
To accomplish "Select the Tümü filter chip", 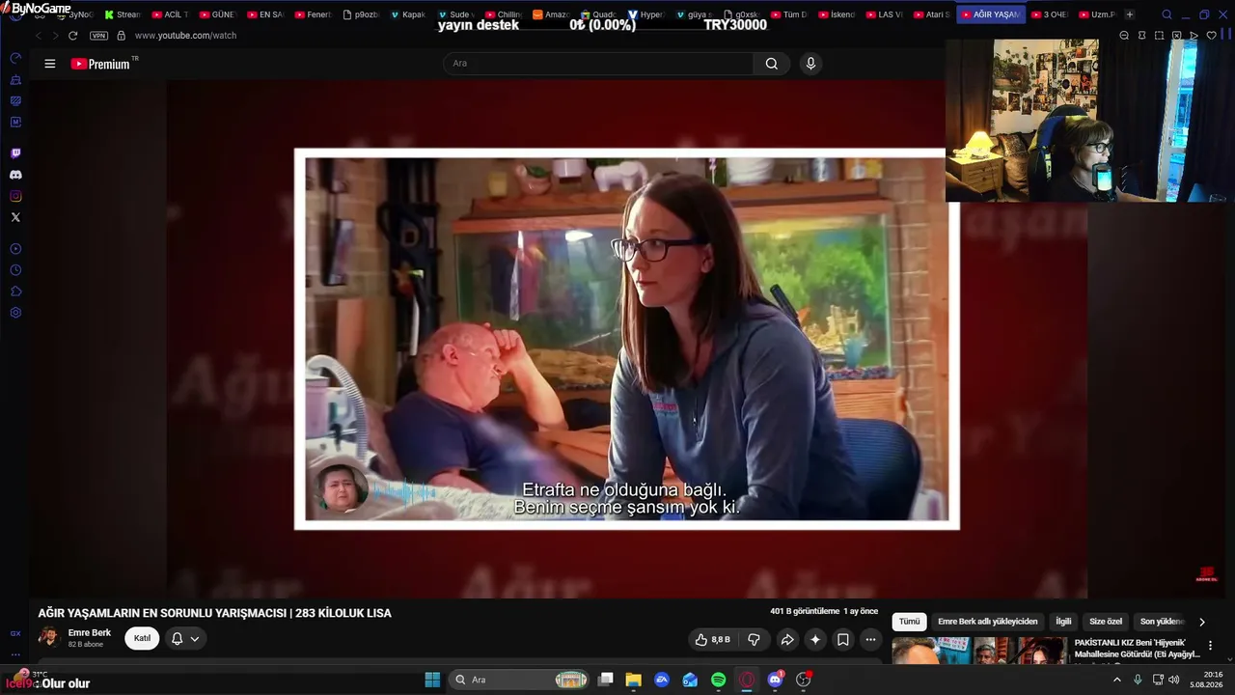I will click(x=910, y=622).
